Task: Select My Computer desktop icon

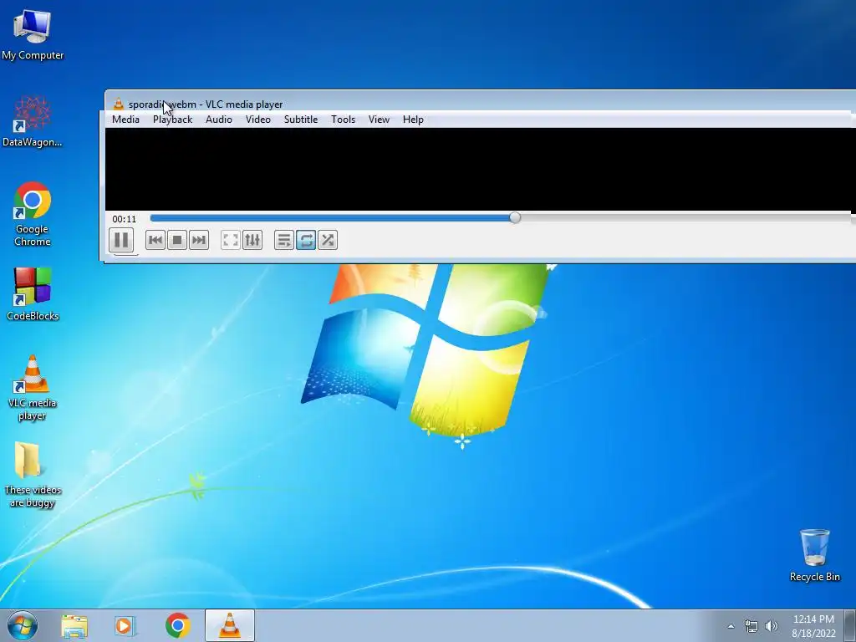Action: click(x=33, y=33)
